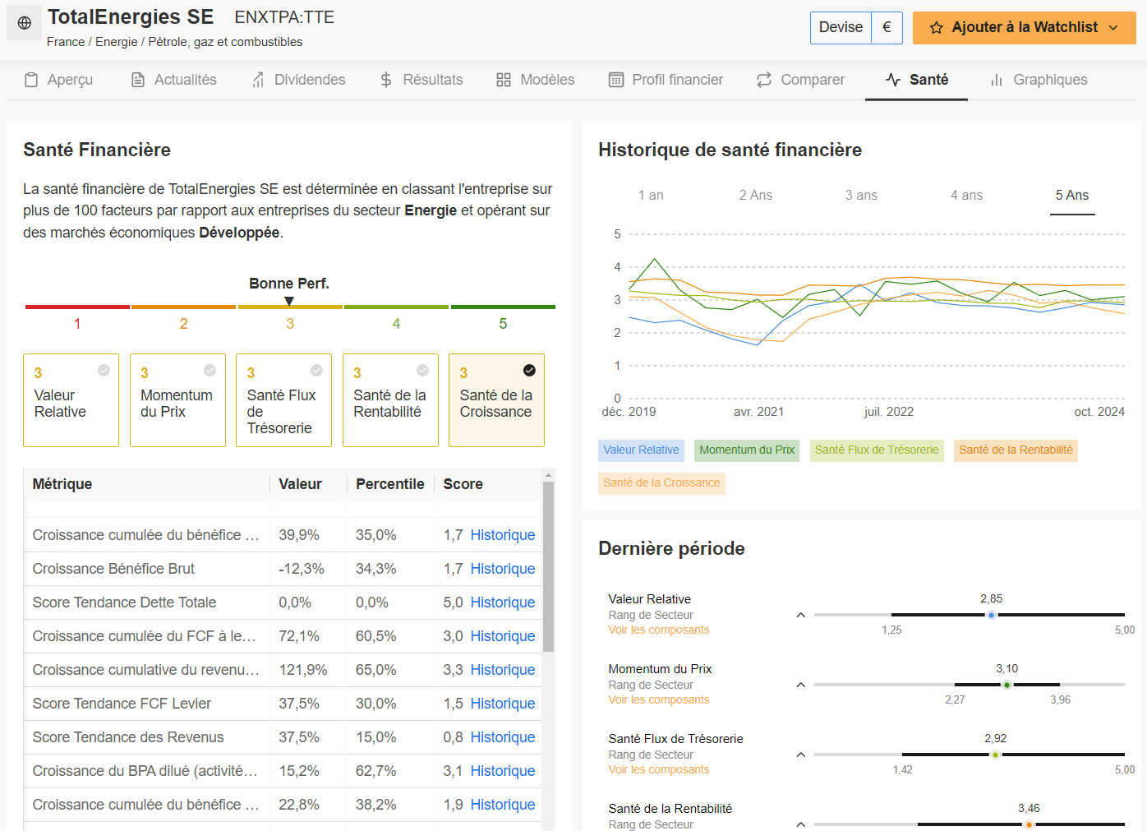Click the metrics table scrollbar thumb
Viewport: 1147px width, 831px height.
[x=548, y=567]
